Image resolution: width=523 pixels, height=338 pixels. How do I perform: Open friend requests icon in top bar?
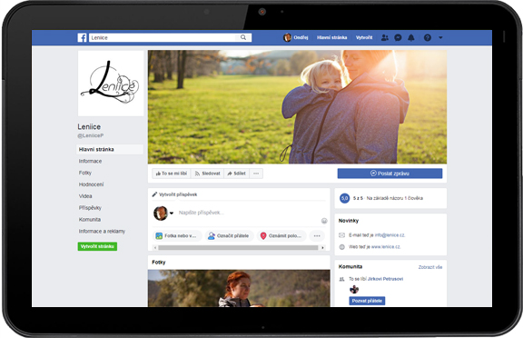(385, 37)
